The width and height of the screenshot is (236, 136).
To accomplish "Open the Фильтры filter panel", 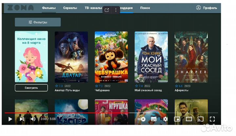I will coord(38,22).
